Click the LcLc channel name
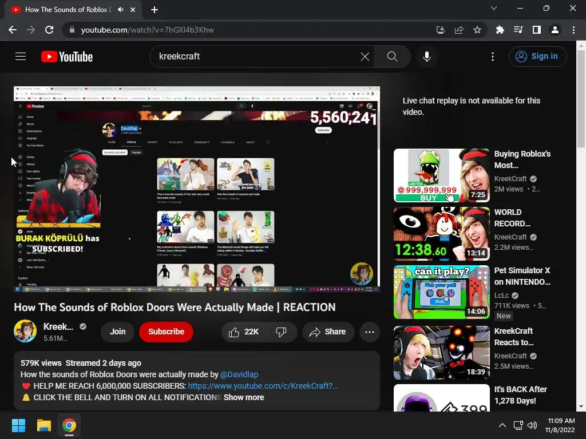This screenshot has width=586, height=439. pyautogui.click(x=501, y=296)
